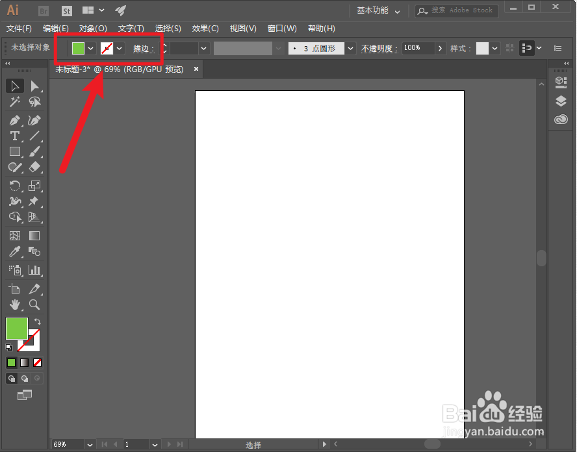Select the Curvature tool

click(x=34, y=120)
